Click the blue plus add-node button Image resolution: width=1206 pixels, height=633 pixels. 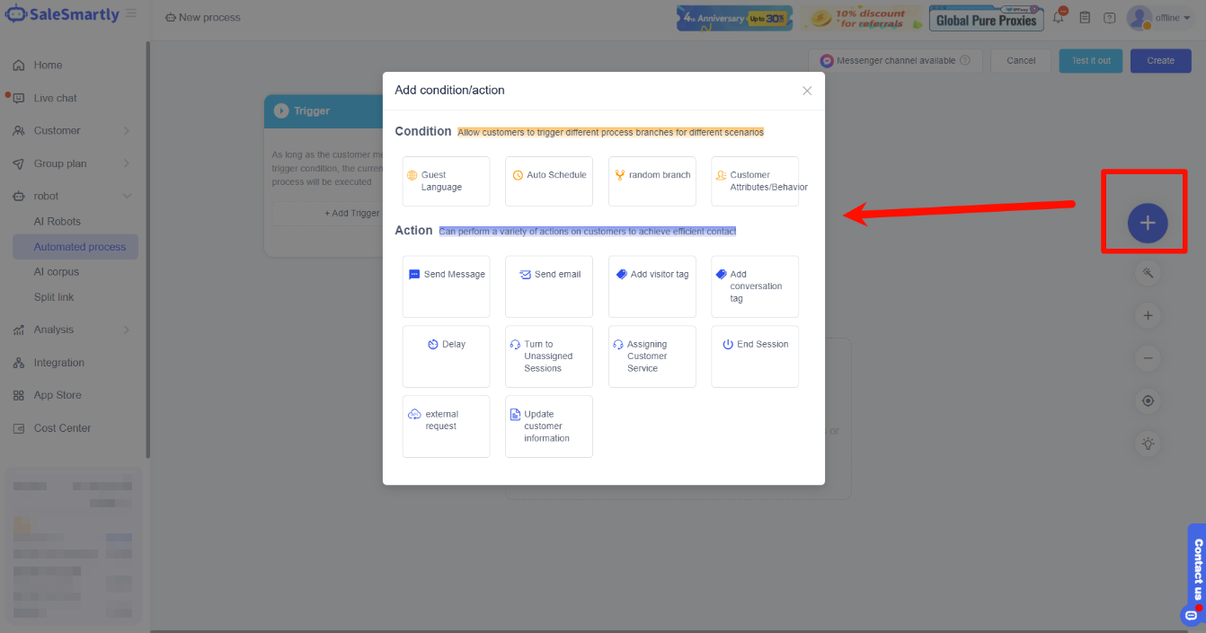point(1148,224)
